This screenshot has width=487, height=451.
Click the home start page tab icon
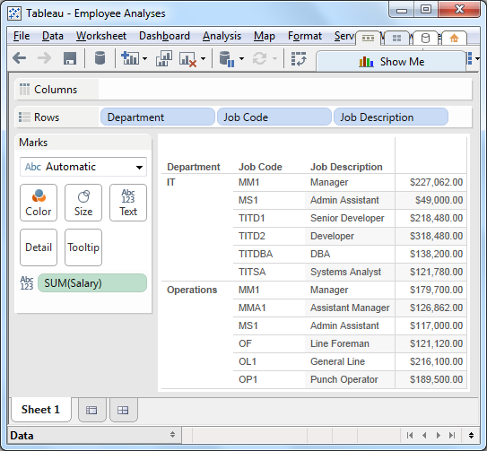pos(454,39)
